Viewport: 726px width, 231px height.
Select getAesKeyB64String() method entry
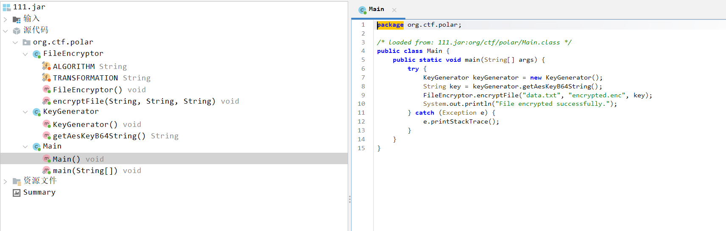pos(116,136)
